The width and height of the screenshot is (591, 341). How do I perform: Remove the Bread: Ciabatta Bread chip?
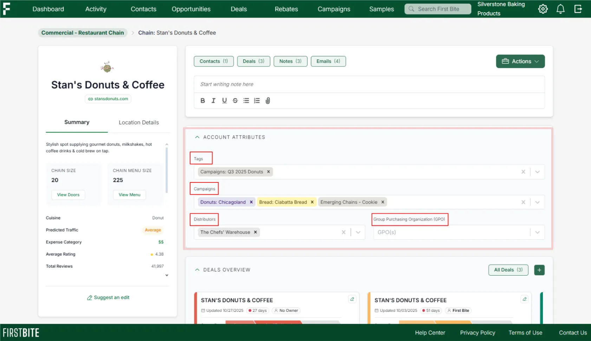pyautogui.click(x=312, y=202)
